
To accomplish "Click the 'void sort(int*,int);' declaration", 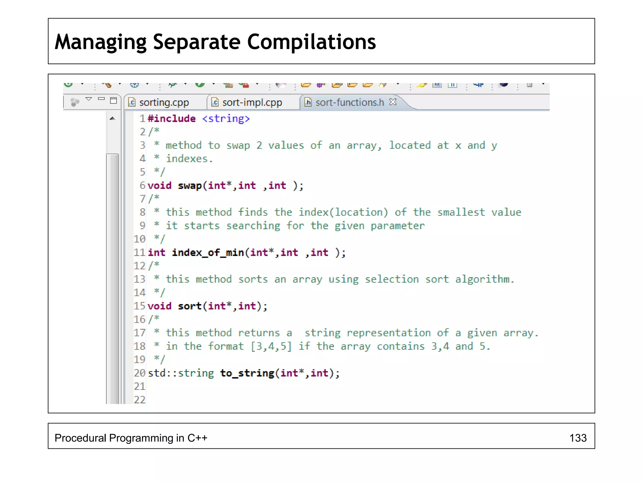I will [208, 306].
